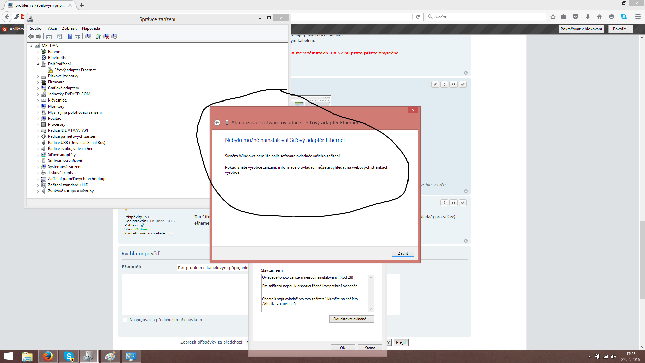The width and height of the screenshot is (645, 363).
Task: Select Síťový adaptér Ethernet device
Action: click(x=75, y=70)
